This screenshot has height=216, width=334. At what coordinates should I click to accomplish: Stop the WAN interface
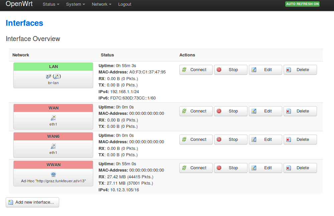coord(230,111)
